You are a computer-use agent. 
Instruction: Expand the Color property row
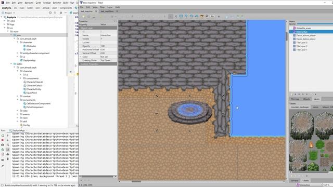pyautogui.click(x=81, y=57)
